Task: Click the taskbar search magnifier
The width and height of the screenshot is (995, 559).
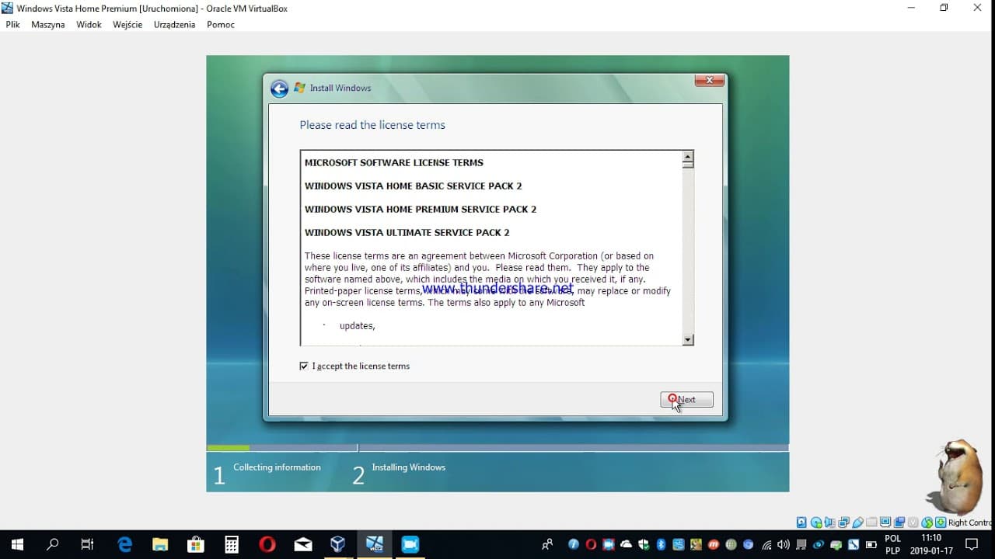Action: coord(52,544)
